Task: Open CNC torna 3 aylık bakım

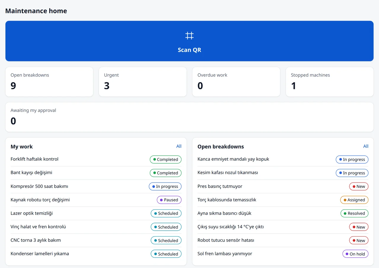Action: point(96,240)
